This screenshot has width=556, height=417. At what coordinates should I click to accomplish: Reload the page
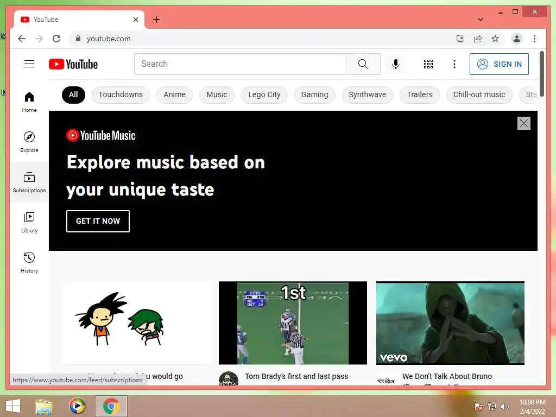[56, 39]
